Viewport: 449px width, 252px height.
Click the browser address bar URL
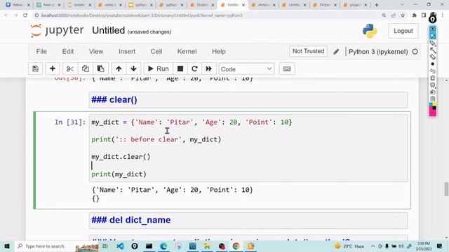(x=142, y=15)
